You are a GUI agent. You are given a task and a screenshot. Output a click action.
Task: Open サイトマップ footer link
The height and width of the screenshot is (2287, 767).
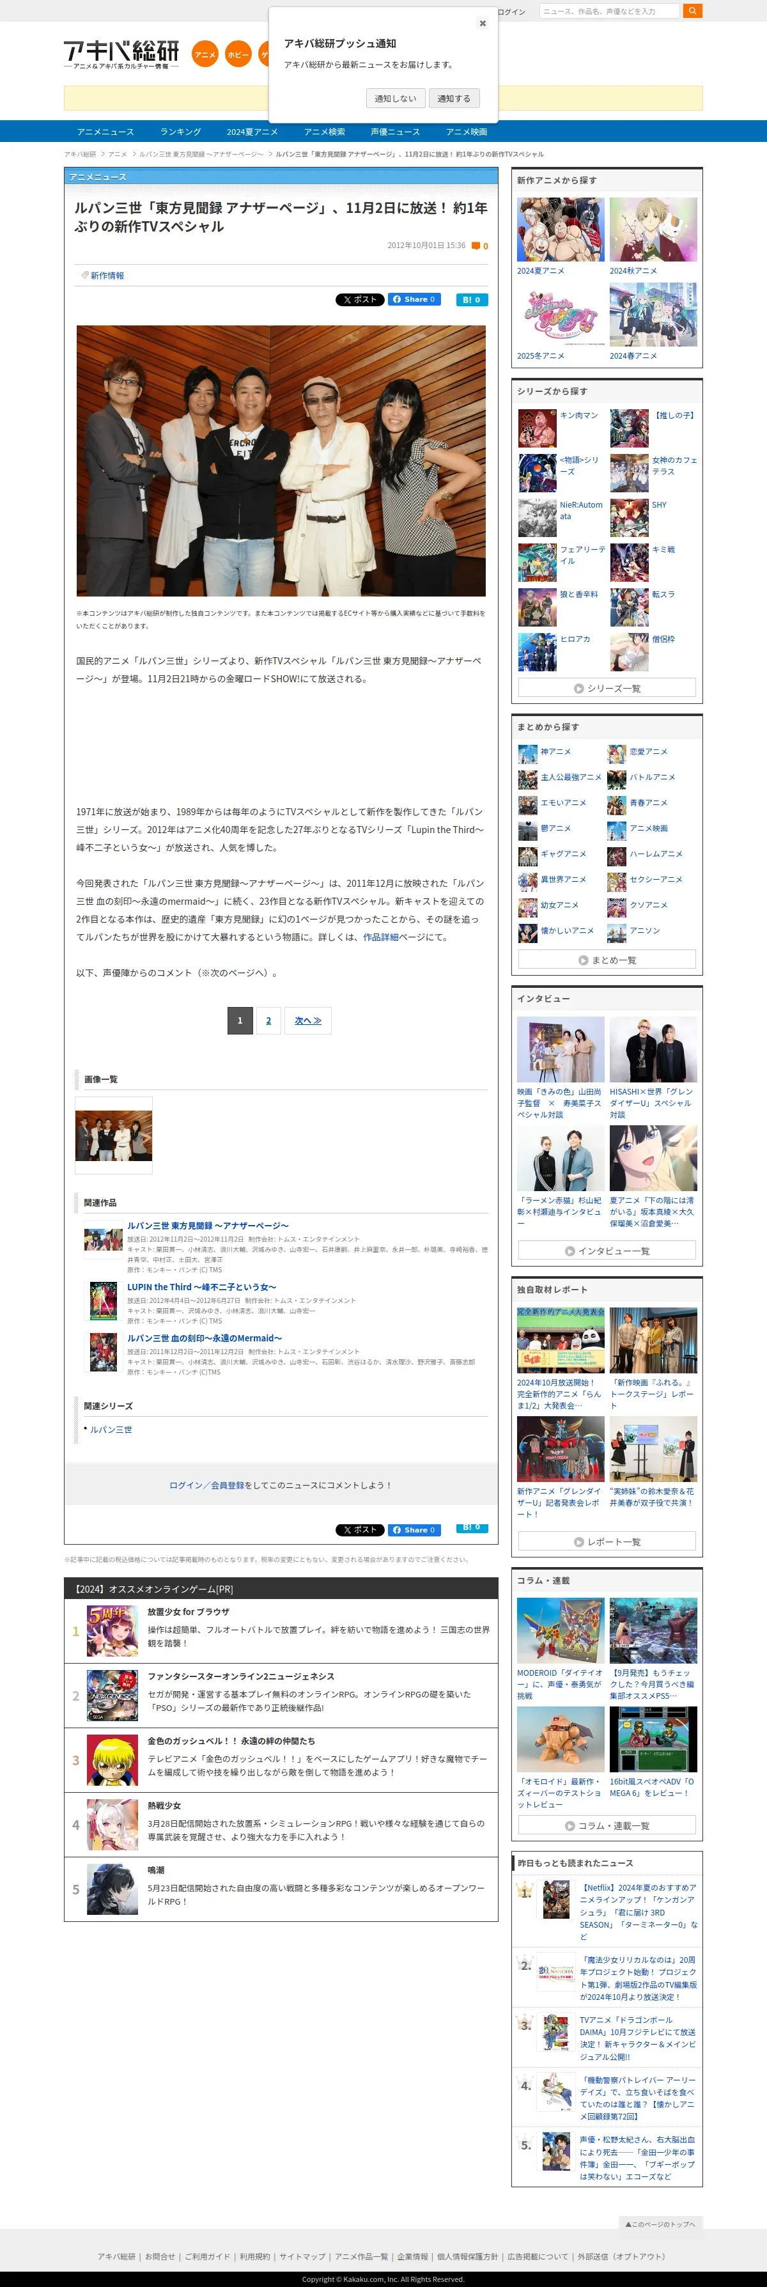pyautogui.click(x=302, y=2256)
